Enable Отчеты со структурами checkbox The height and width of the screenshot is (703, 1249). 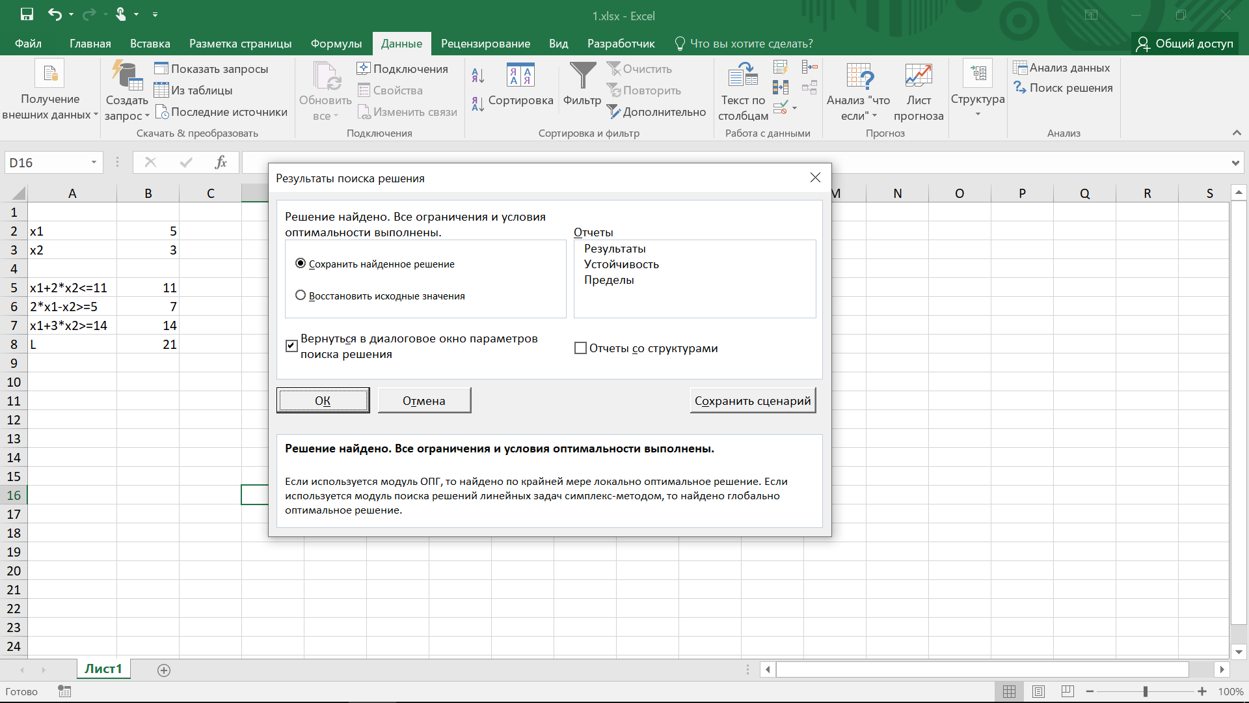[x=580, y=348]
